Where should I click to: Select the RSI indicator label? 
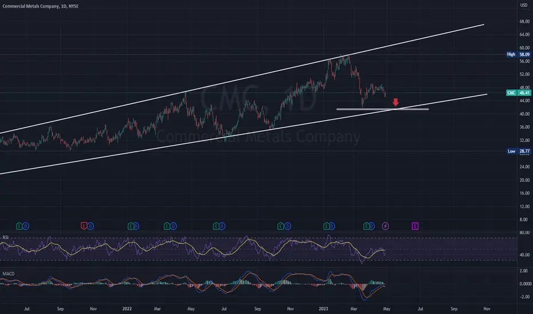tap(6, 237)
